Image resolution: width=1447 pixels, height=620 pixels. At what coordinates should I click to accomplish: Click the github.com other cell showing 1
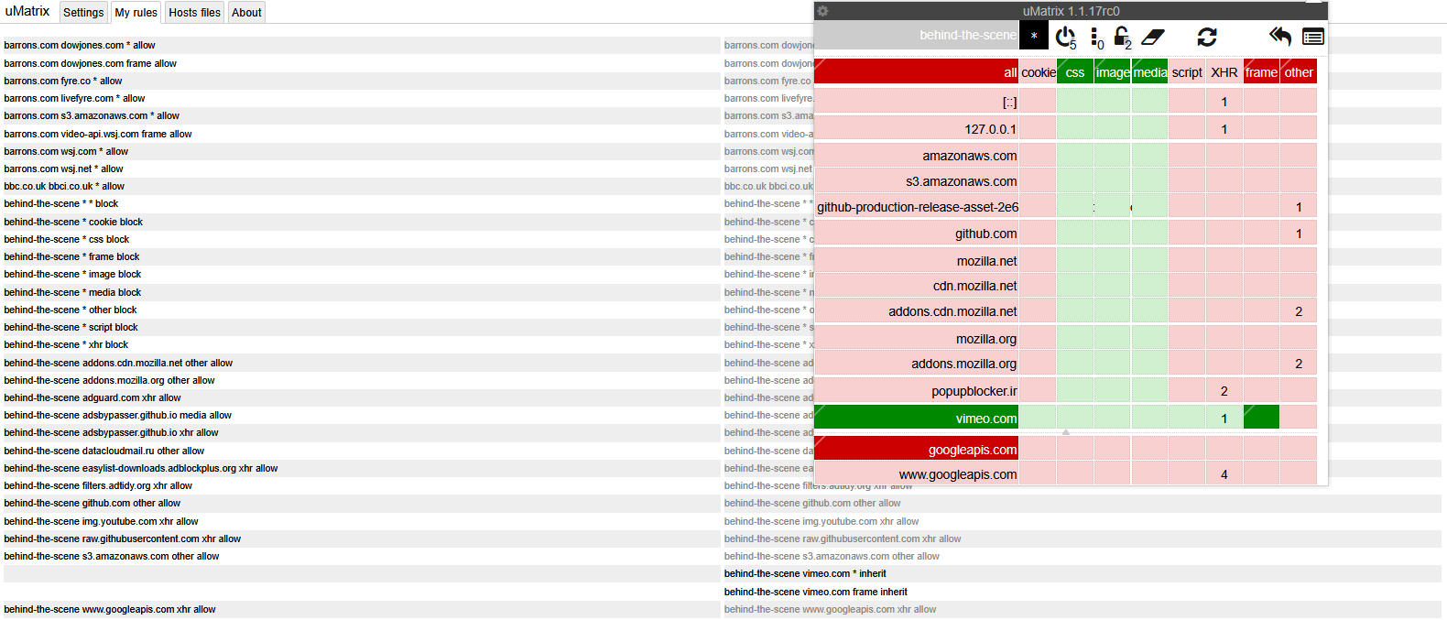1299,234
